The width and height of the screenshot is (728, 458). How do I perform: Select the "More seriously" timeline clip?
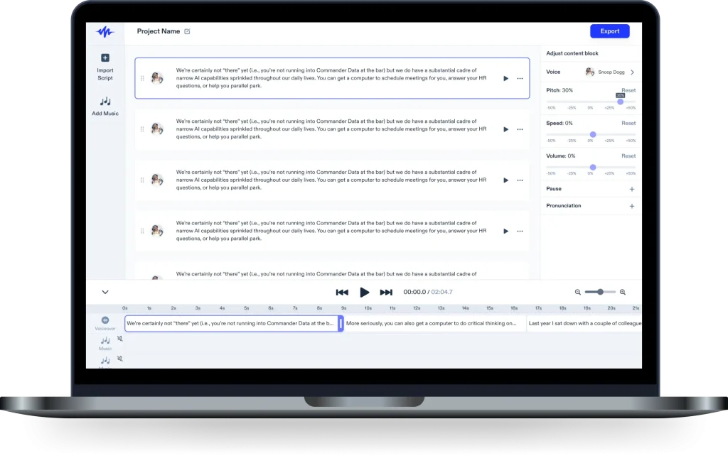[434, 324]
